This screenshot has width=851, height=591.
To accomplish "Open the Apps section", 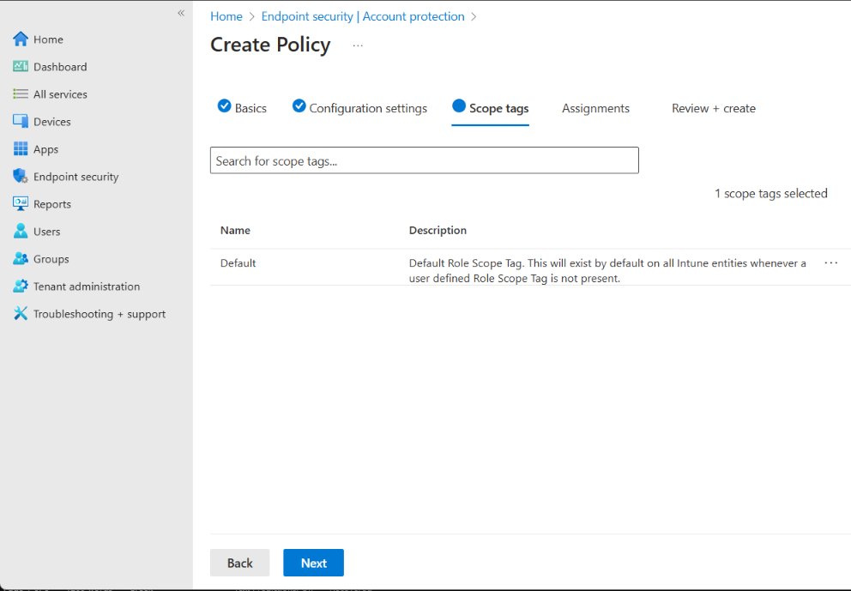I will [x=19, y=148].
